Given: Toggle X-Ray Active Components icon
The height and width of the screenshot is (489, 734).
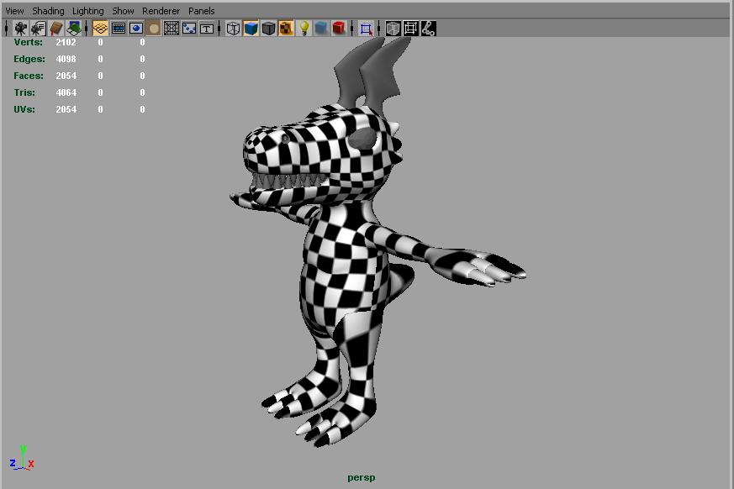Looking at the screenshot, I should tap(410, 29).
